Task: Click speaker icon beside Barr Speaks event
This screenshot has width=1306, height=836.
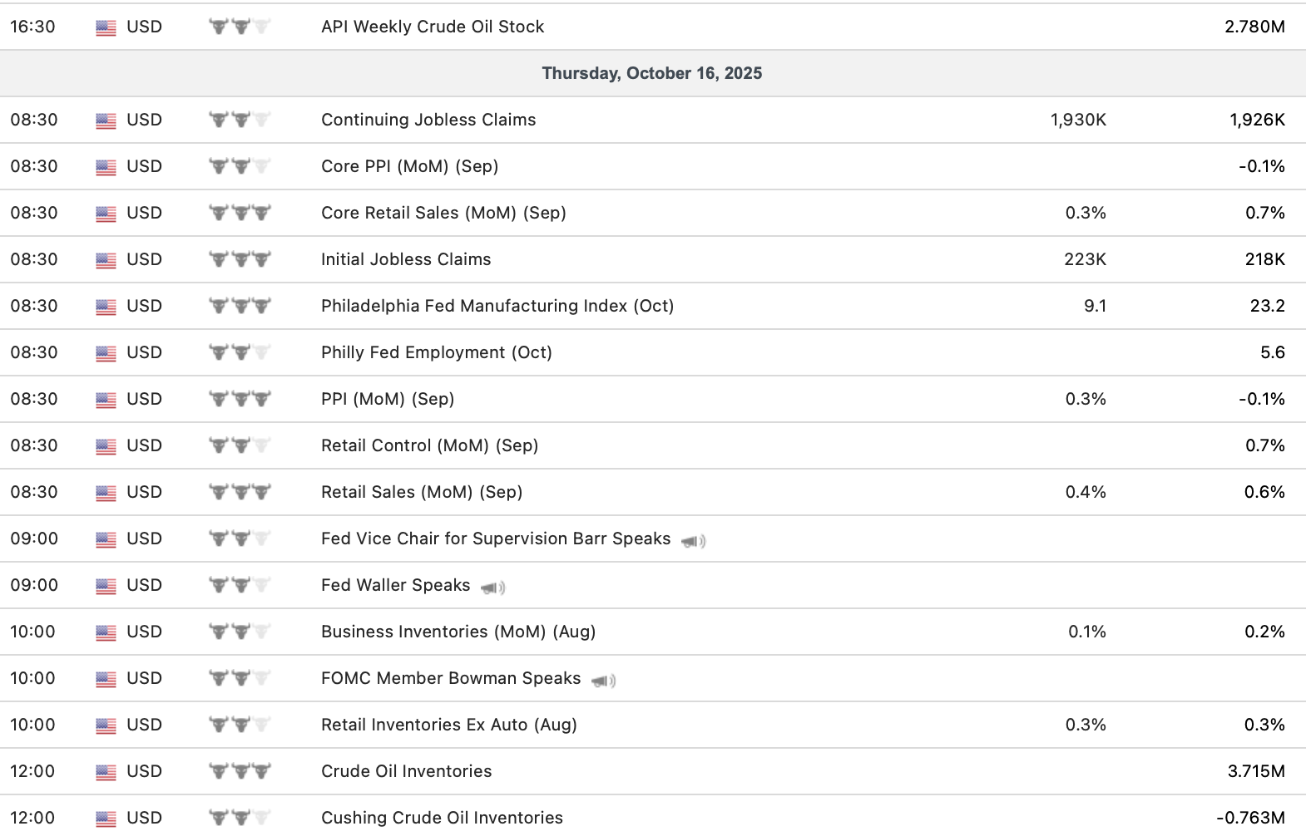Action: [x=693, y=541]
